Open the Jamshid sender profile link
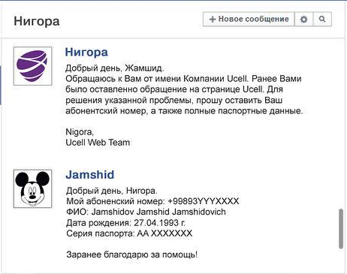The image size is (347, 274). [x=90, y=175]
